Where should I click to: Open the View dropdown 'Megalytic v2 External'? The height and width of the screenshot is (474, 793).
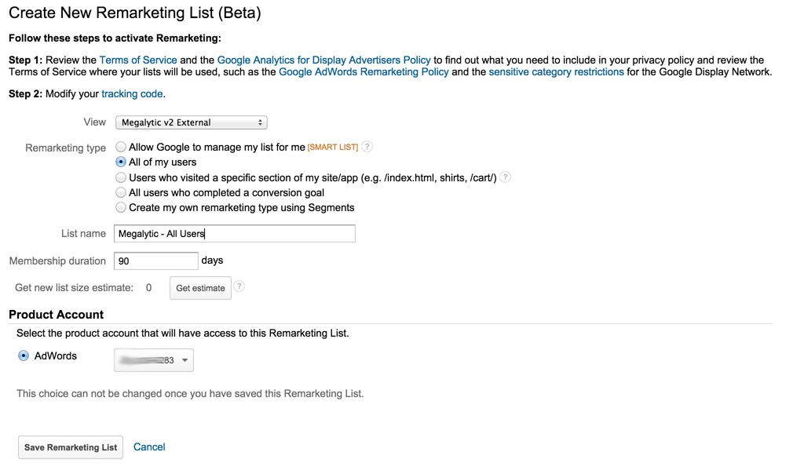(x=191, y=122)
